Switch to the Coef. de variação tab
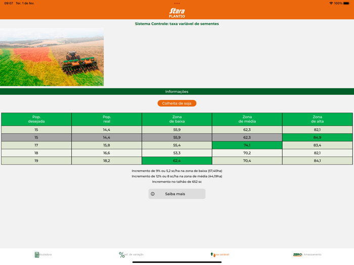 131,254
